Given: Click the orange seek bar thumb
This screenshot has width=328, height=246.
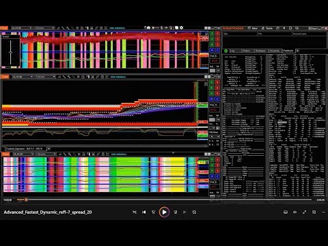Looking at the screenshot, I should pos(26,200).
